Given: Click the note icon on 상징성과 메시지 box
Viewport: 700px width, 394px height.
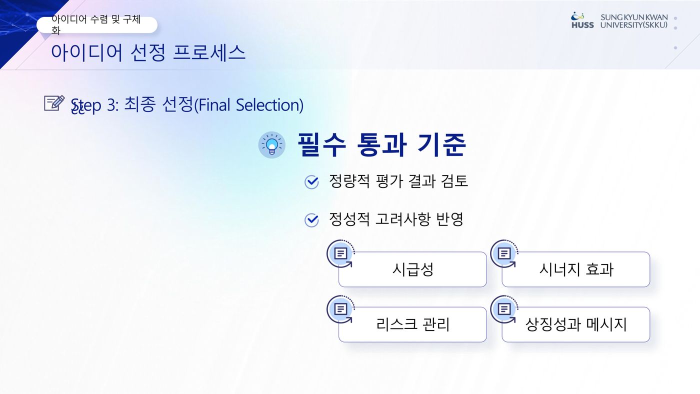Looking at the screenshot, I should [504, 309].
